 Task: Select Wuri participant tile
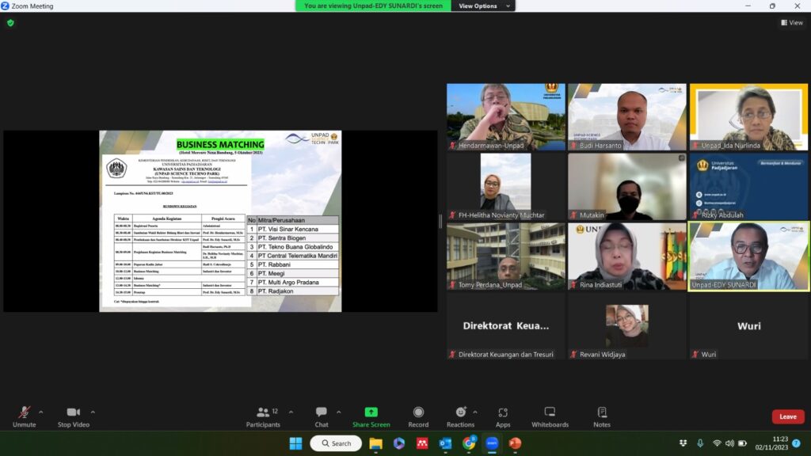(x=748, y=326)
